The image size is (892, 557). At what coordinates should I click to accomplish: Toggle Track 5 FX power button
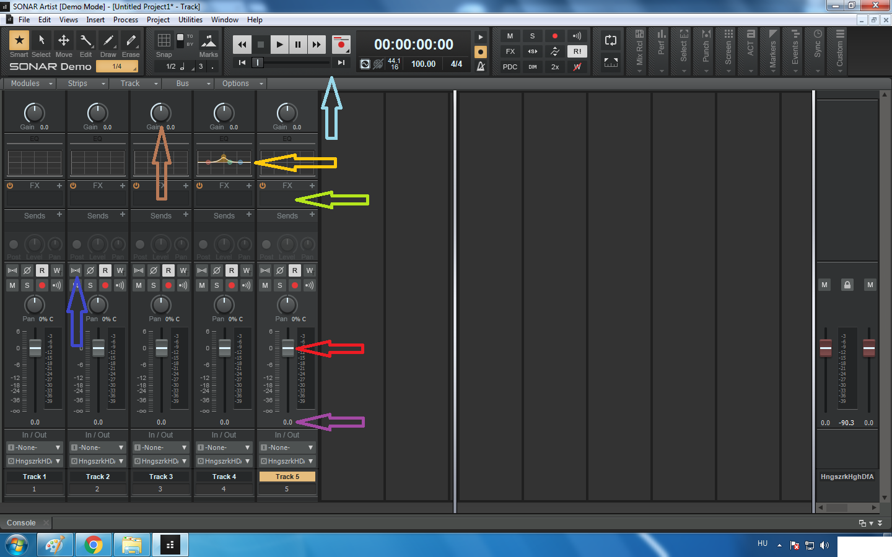click(263, 186)
